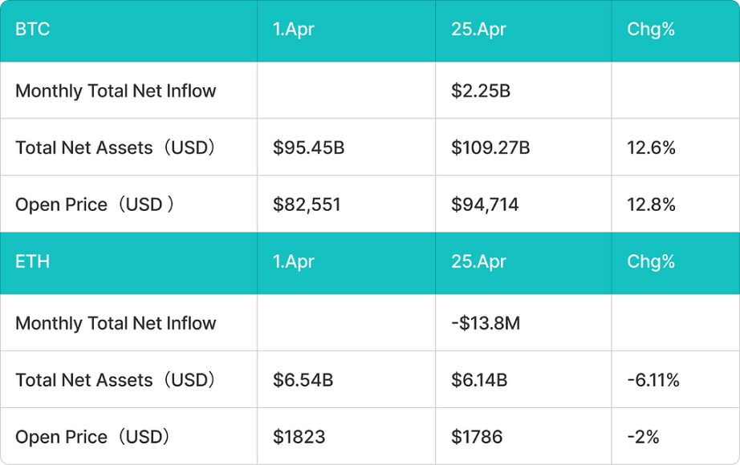The width and height of the screenshot is (740, 465).
Task: Select the 12.6% change value
Action: coord(651,148)
